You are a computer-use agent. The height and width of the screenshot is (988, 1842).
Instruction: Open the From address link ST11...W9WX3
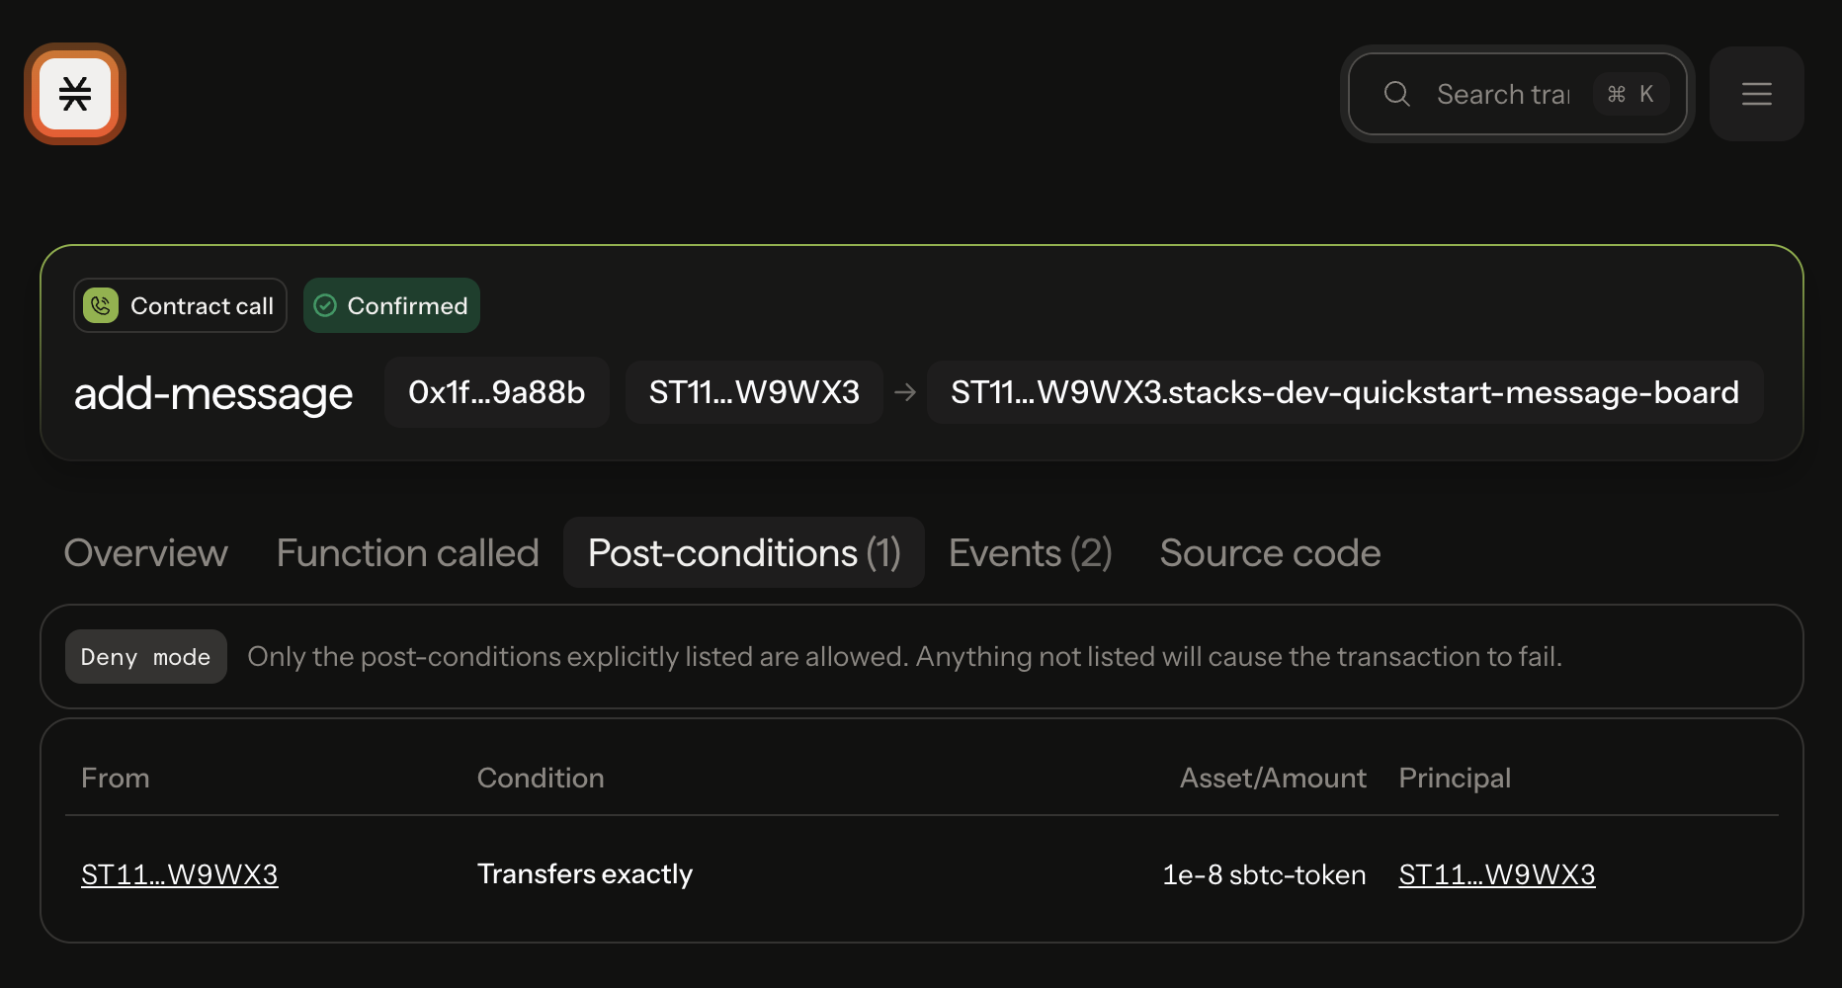[x=179, y=874]
